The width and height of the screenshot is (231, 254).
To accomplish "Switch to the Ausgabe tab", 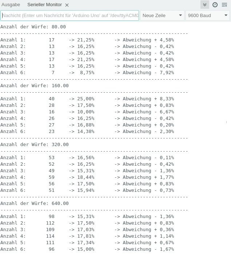I will pos(11,5).
